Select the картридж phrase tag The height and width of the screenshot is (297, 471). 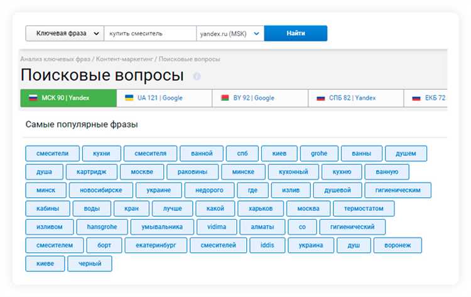pos(92,172)
